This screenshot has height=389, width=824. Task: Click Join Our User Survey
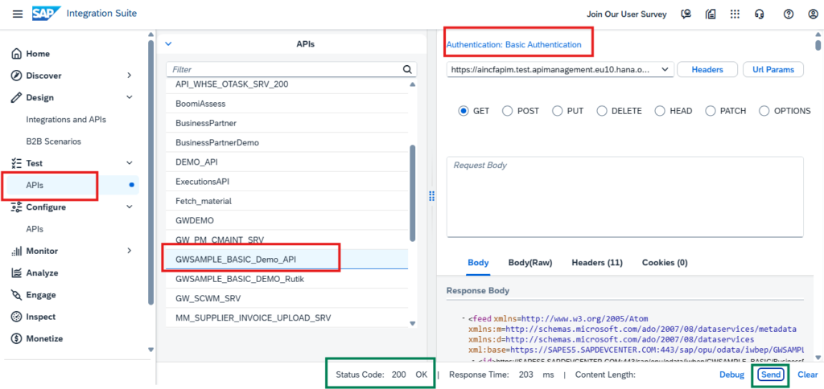626,14
